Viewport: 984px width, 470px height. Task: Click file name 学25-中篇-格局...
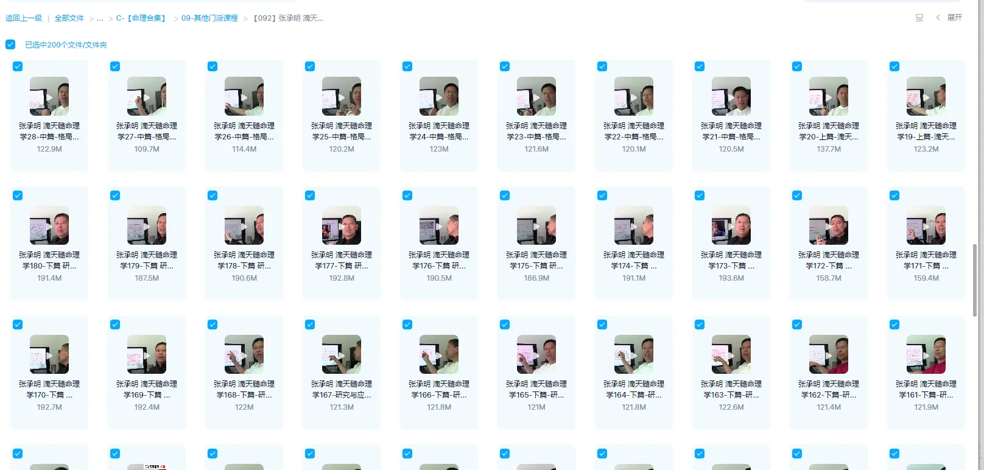pyautogui.click(x=342, y=132)
